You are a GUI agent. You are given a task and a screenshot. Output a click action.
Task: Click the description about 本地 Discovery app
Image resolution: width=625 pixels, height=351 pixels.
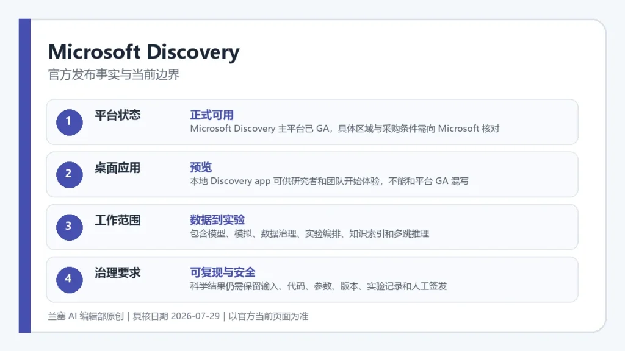click(329, 181)
